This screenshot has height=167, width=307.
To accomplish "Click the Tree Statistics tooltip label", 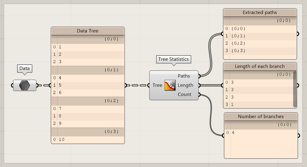I will tap(173, 59).
